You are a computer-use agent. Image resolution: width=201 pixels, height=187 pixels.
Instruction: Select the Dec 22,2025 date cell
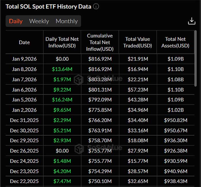[24, 181]
